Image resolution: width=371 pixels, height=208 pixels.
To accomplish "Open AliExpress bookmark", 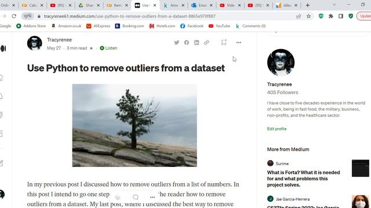I will [98, 26].
